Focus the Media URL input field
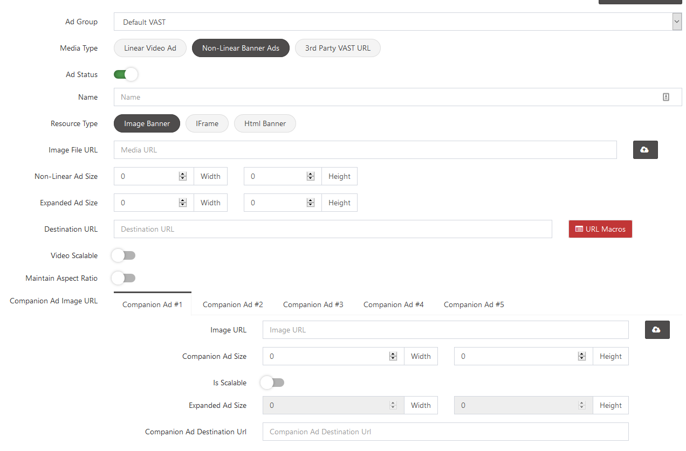 [x=365, y=150]
